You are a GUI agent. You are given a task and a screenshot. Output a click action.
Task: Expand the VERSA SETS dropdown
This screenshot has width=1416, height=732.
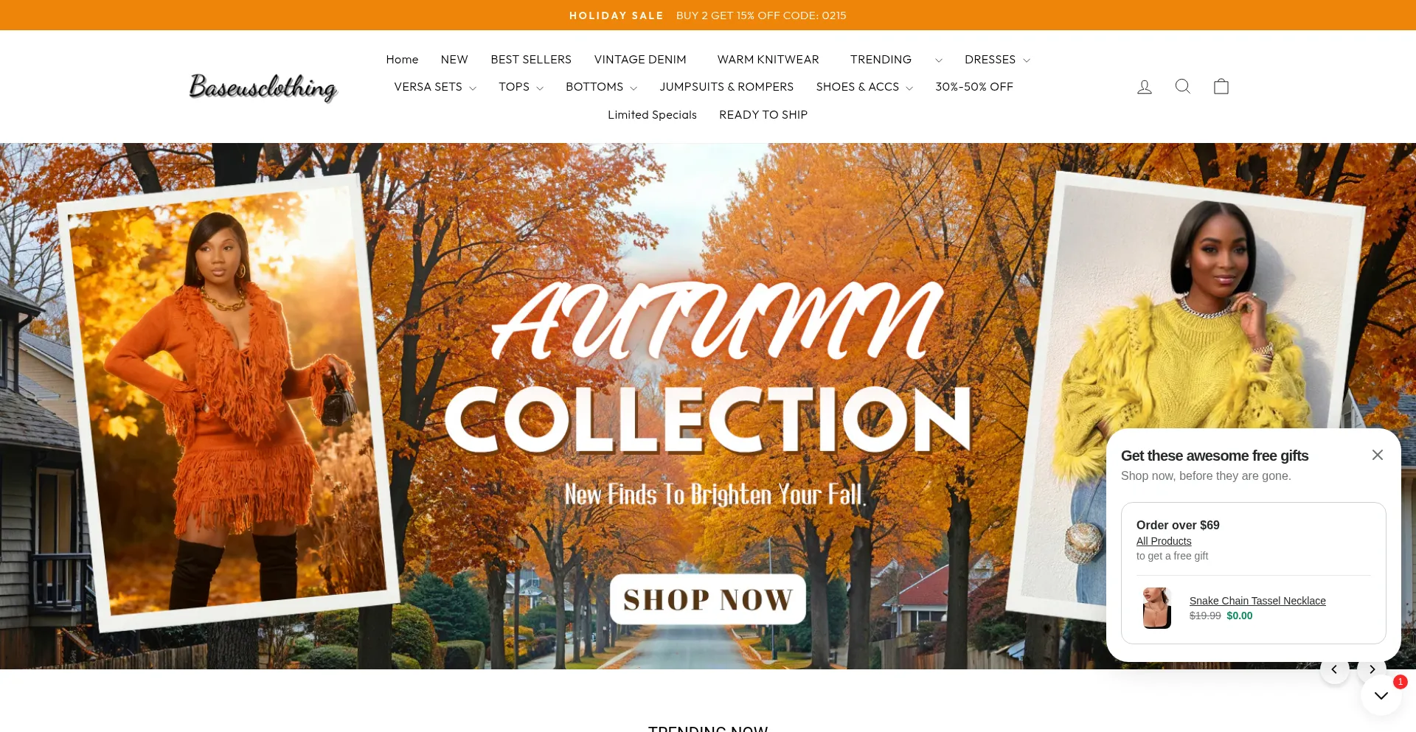(435, 87)
